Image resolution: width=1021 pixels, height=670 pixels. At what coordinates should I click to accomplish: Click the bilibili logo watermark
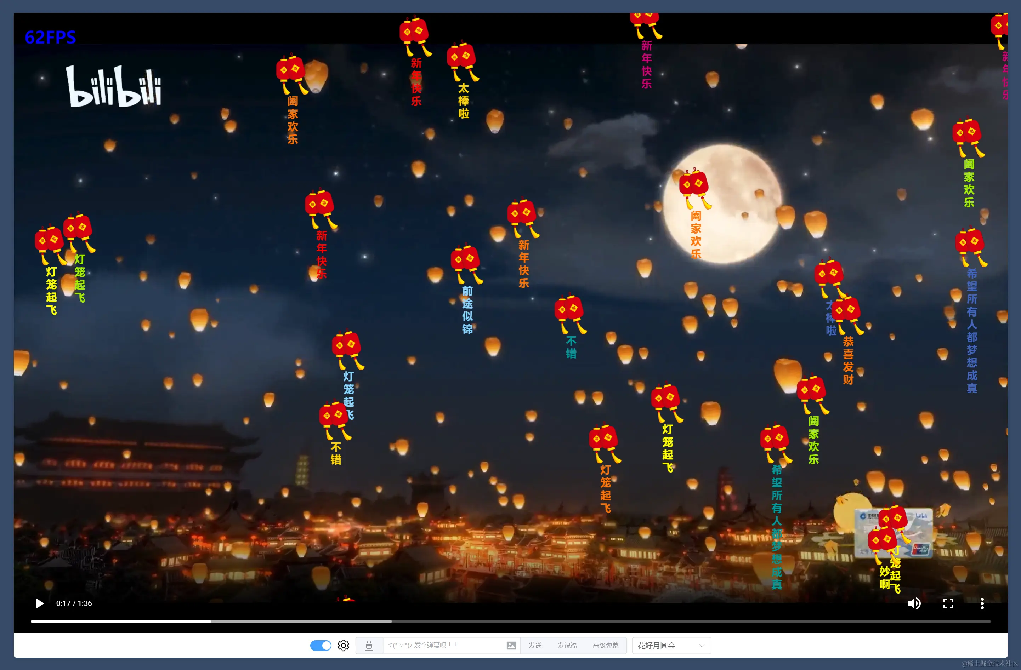coord(114,86)
